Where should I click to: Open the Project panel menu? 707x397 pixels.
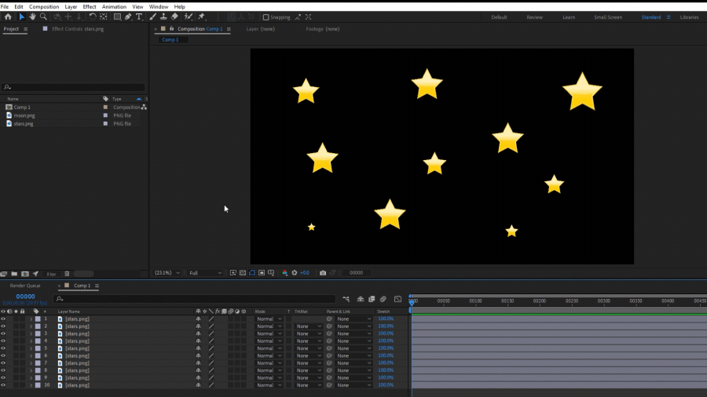point(26,29)
